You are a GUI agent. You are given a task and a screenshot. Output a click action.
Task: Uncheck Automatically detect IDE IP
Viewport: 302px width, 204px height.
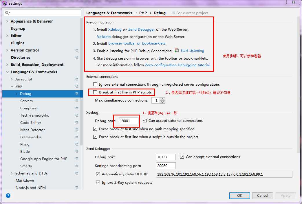(98, 174)
